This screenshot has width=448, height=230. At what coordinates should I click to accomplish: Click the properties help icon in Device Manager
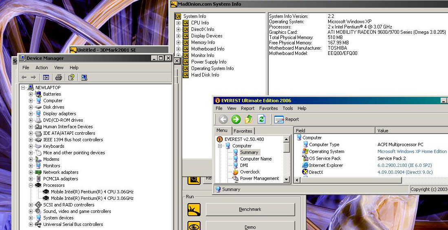(x=71, y=77)
